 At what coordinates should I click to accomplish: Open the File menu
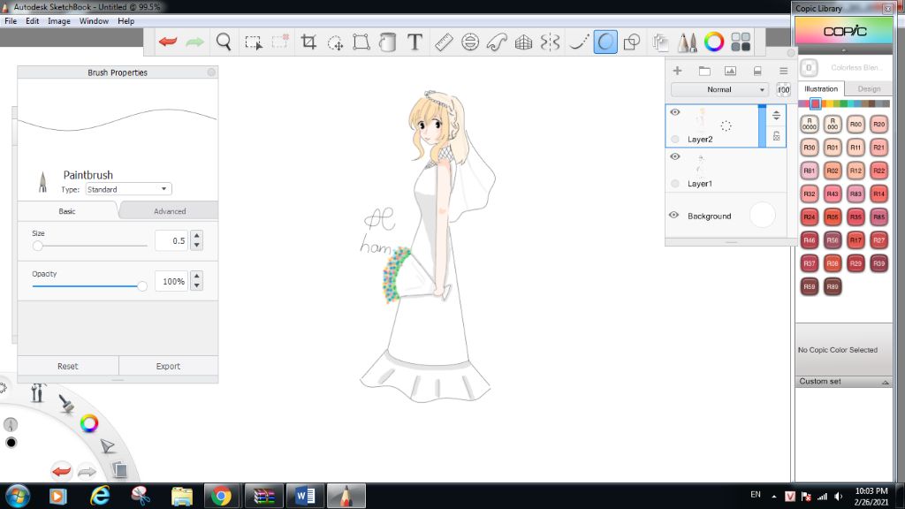coord(11,21)
